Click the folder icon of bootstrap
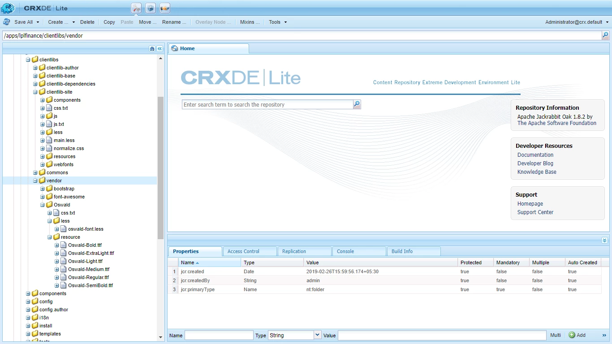 point(49,189)
